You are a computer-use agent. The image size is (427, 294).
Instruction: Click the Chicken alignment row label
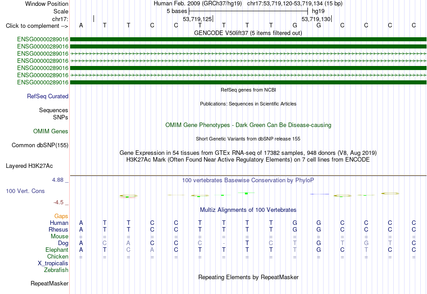pyautogui.click(x=58, y=256)
